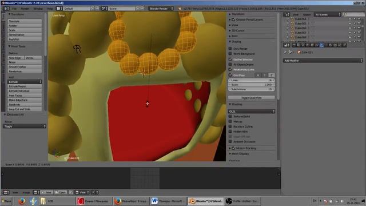Click the Cube.021 object icon in the properties breadcrumb

click(299, 52)
